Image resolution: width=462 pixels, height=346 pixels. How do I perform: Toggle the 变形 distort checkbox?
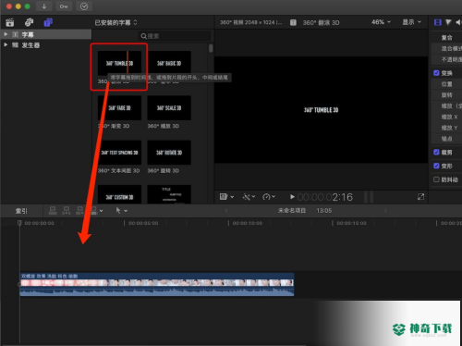[436, 166]
